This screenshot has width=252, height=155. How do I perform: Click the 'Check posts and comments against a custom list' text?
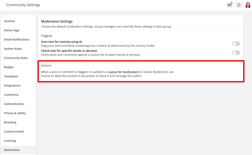(91, 55)
